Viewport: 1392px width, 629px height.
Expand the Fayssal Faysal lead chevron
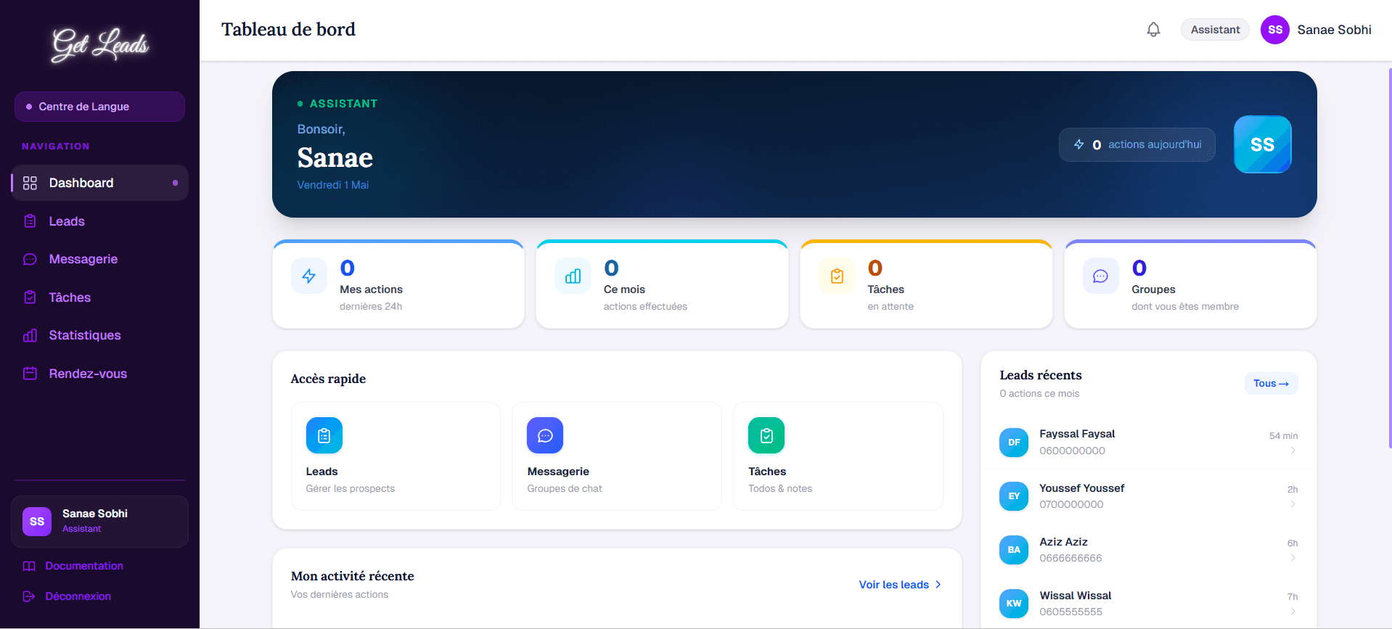(x=1293, y=451)
